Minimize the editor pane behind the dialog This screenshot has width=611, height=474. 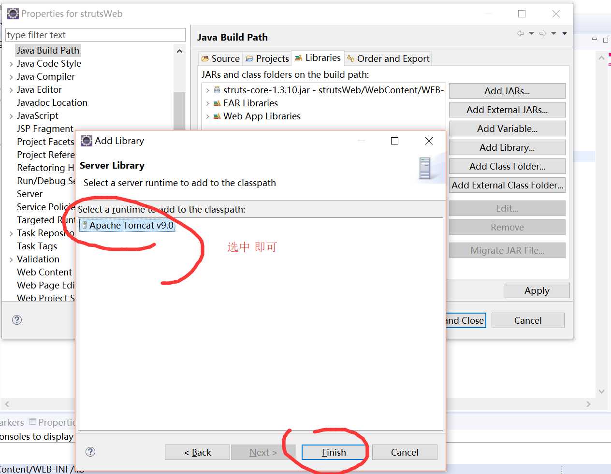[x=595, y=39]
